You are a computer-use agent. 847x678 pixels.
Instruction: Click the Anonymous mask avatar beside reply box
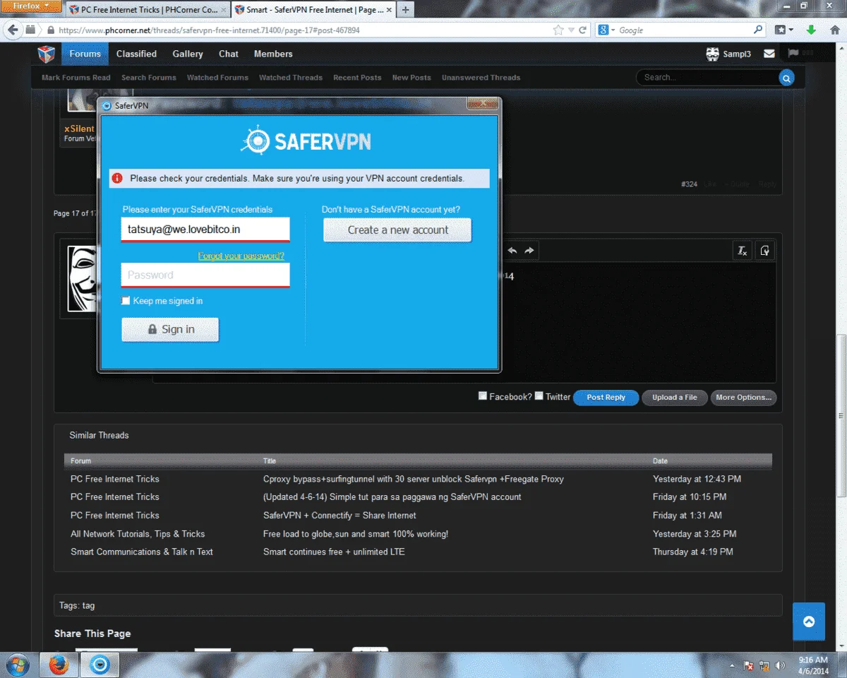tap(82, 279)
